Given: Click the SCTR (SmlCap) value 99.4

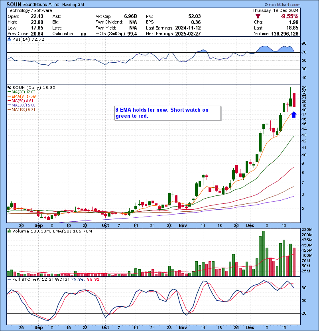Looking at the screenshot, I should [x=132, y=34].
